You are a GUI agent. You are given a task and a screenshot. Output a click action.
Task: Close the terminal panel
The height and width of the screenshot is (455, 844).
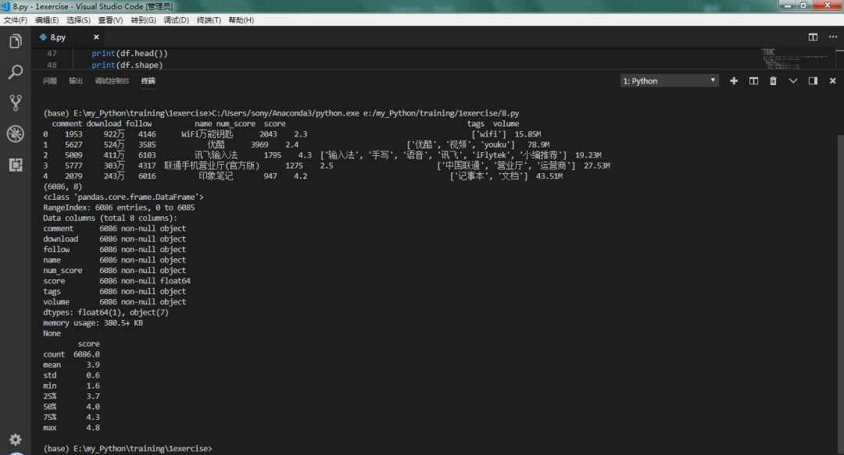[833, 80]
